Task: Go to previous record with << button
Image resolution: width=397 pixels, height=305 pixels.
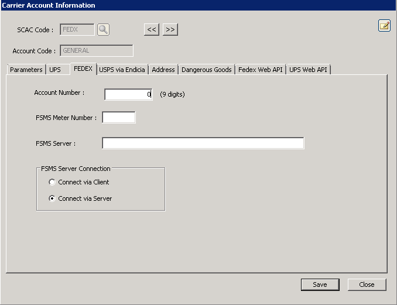Action: coord(151,29)
